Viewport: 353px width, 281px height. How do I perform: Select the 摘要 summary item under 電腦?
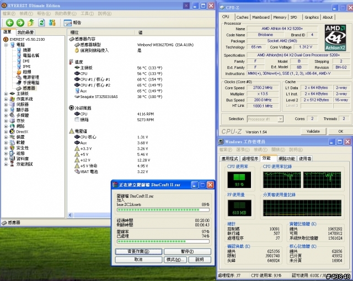click(x=24, y=50)
